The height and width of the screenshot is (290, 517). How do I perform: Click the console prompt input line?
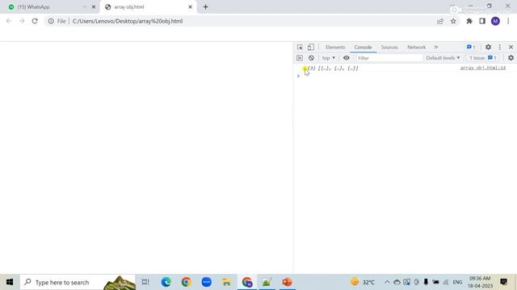406,76
